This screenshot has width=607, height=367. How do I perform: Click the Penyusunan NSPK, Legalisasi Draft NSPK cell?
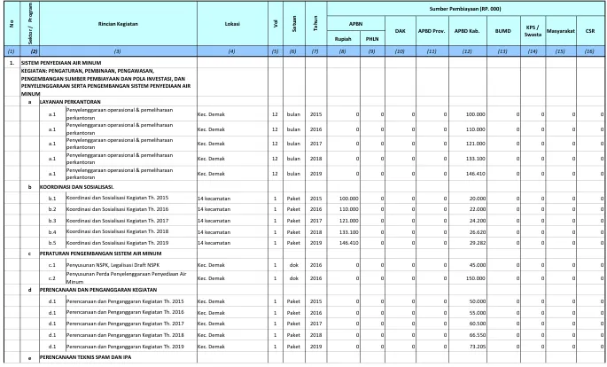pos(113,265)
